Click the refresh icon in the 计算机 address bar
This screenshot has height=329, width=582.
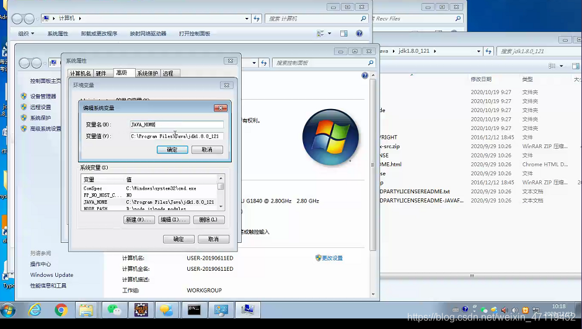257,19
